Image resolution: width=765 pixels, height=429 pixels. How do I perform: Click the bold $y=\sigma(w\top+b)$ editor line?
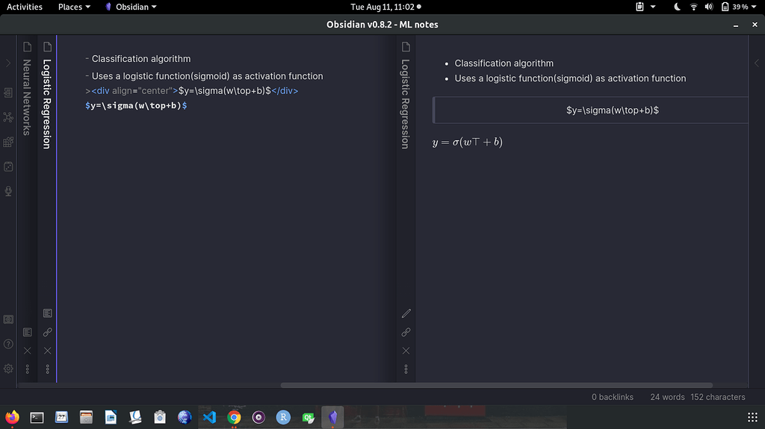click(136, 105)
